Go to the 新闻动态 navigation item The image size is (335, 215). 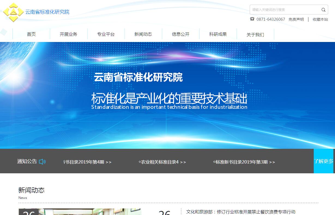tap(143, 34)
